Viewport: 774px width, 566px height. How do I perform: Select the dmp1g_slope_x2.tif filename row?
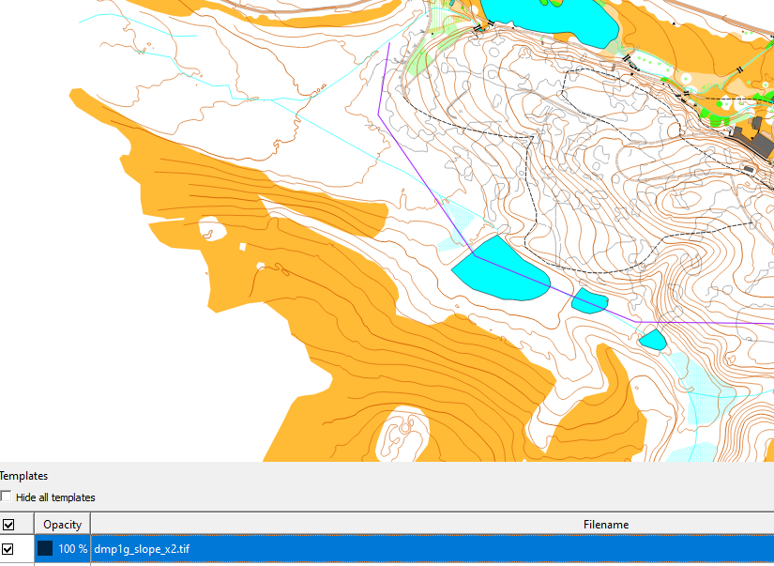point(433,549)
